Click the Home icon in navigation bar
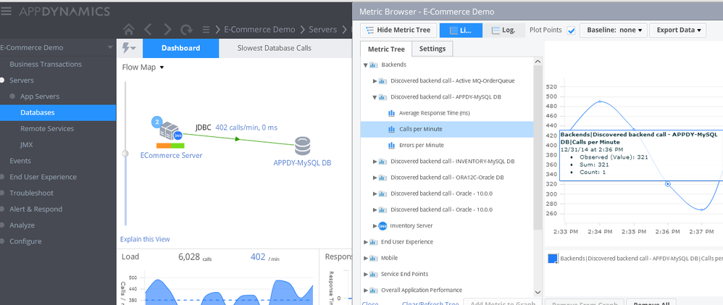723x305 pixels. (x=129, y=30)
